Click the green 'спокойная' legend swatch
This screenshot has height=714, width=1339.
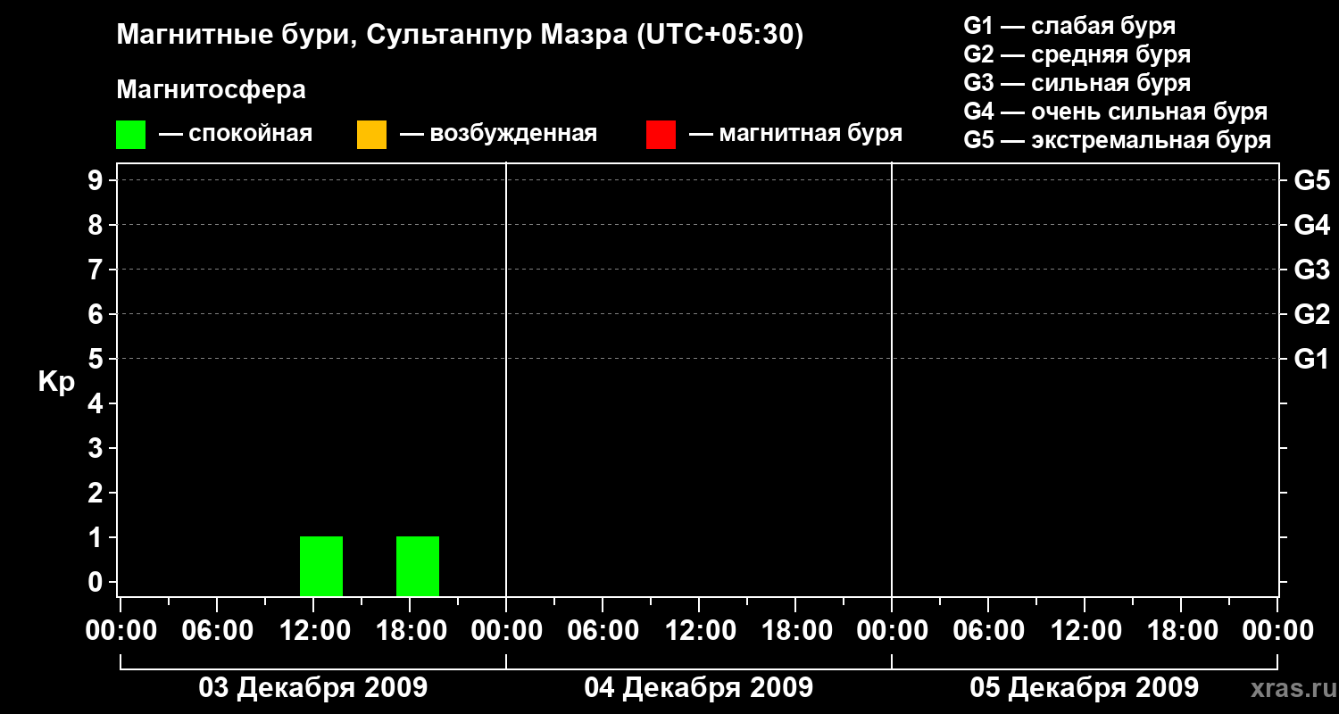(x=130, y=135)
